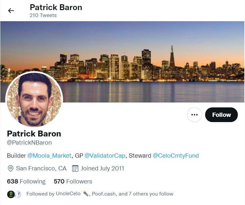Viewport: 245px width, 205px height.
Task: Click the second follower avatar icon
Action: tap(18, 194)
